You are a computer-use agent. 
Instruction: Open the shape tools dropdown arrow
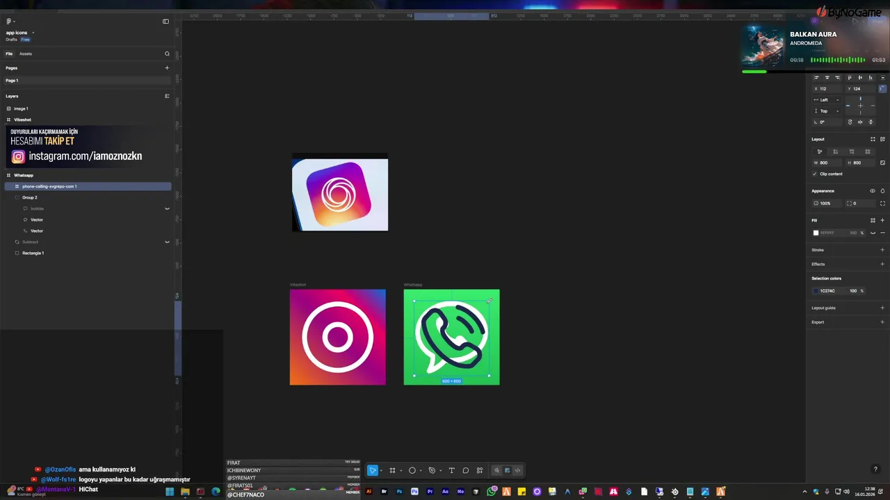(x=420, y=471)
